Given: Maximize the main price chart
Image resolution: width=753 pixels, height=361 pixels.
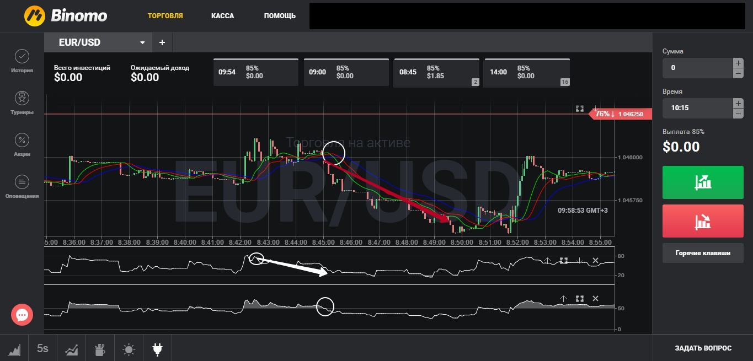Looking at the screenshot, I should pyautogui.click(x=579, y=109).
